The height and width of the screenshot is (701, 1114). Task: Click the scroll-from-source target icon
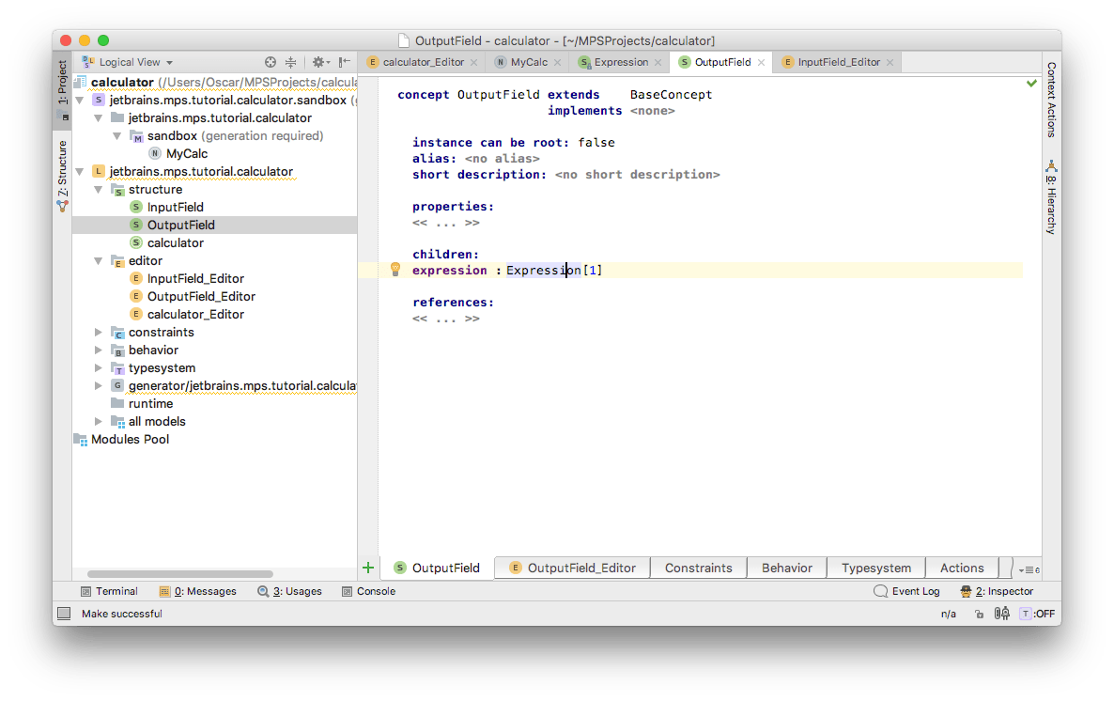pos(271,62)
